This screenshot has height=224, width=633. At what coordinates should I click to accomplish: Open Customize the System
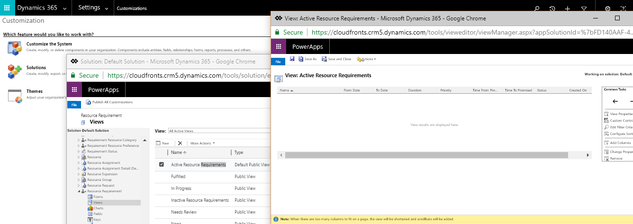coord(49,44)
